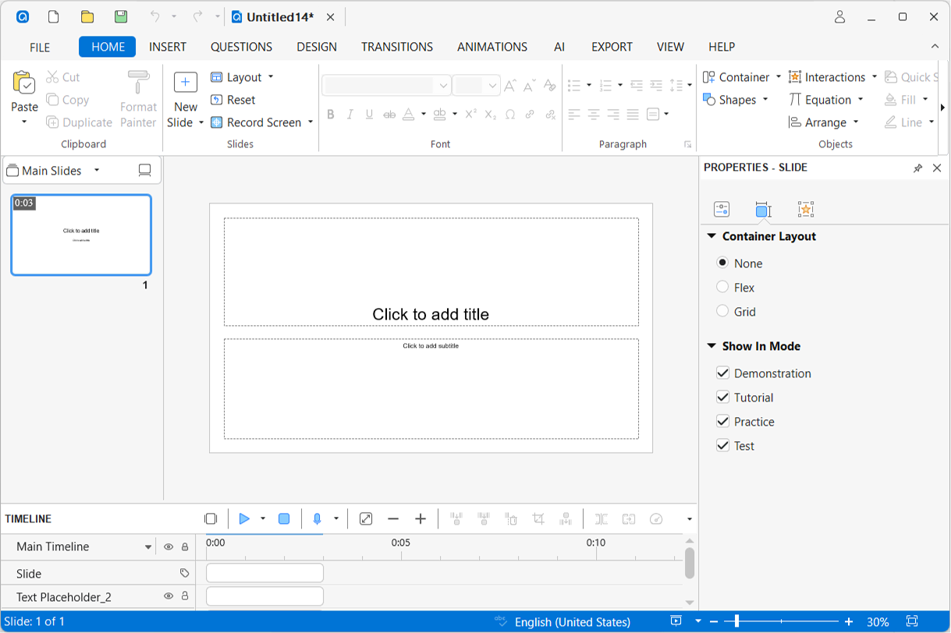The height and width of the screenshot is (633, 951).
Task: Uncheck the Practice show mode
Action: (722, 421)
